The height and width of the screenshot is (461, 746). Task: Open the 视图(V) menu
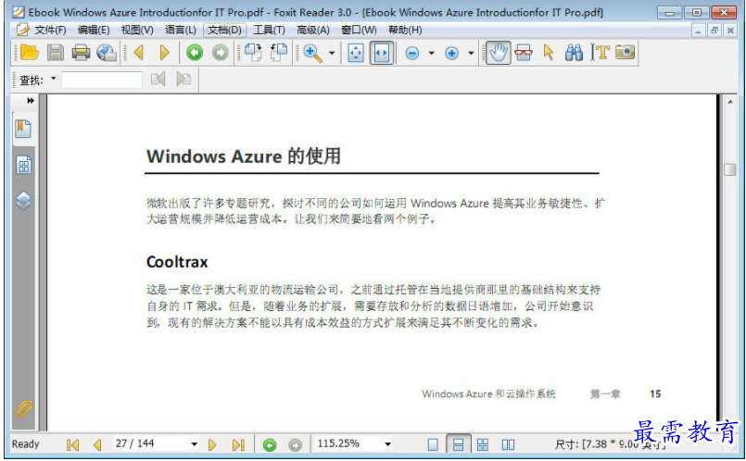(x=137, y=30)
